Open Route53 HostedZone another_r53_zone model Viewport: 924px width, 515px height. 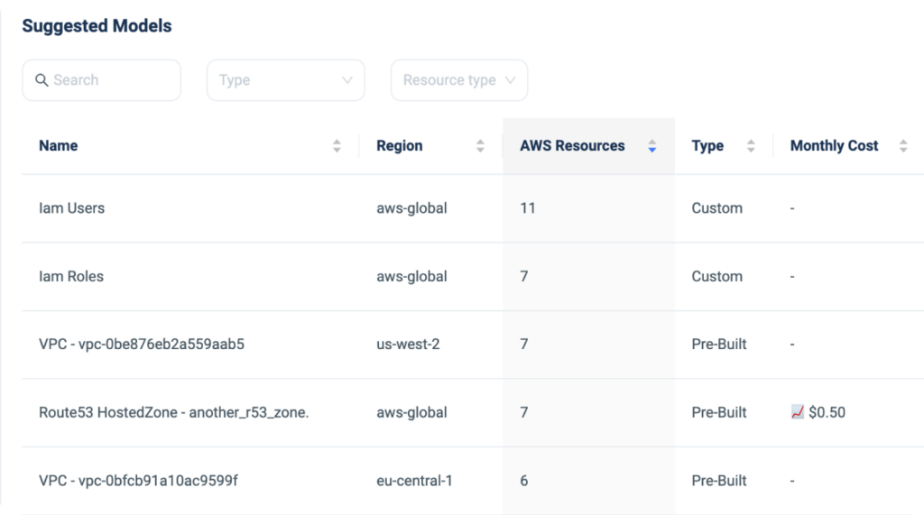point(174,412)
